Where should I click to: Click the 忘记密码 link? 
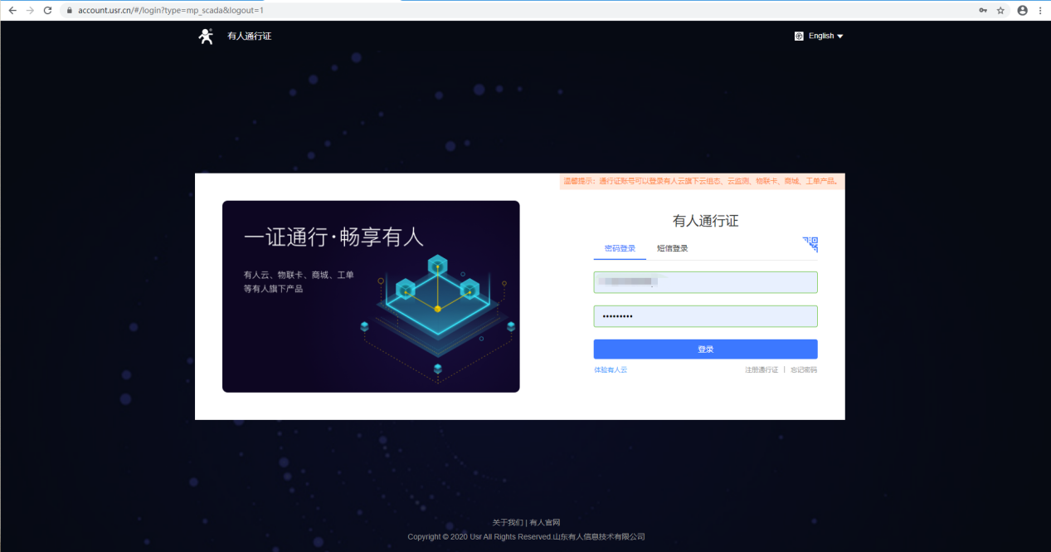(x=803, y=369)
